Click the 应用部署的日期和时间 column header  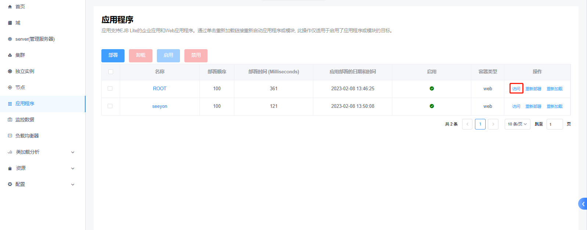353,72
